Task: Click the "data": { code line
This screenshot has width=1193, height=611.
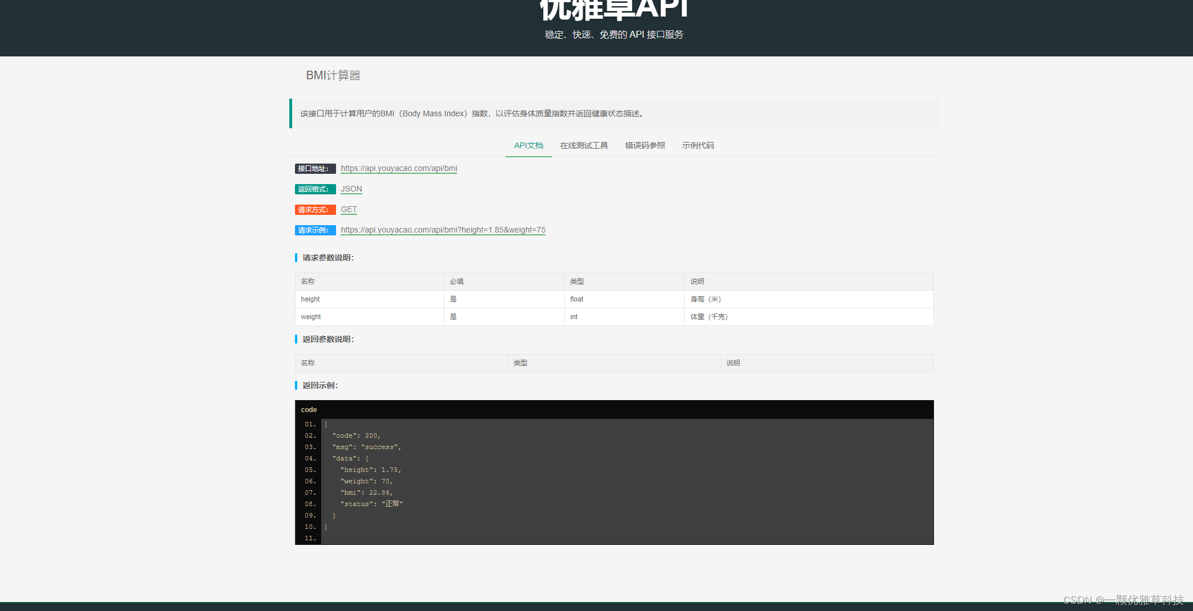Action: click(350, 458)
